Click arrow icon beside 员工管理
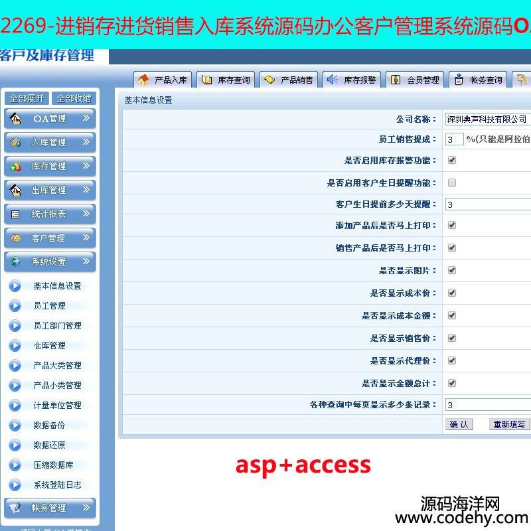 [15, 306]
